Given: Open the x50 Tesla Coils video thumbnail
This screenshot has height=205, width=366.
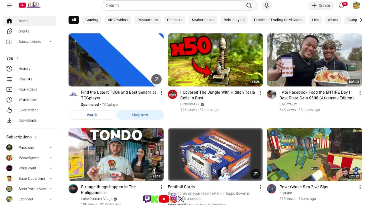Looking at the screenshot, I should click(x=215, y=60).
